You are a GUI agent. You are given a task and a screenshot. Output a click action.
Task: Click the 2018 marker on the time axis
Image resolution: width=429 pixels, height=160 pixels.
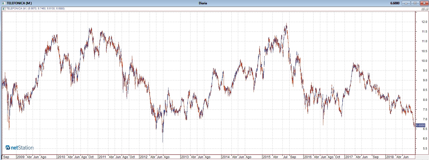coord(390,157)
